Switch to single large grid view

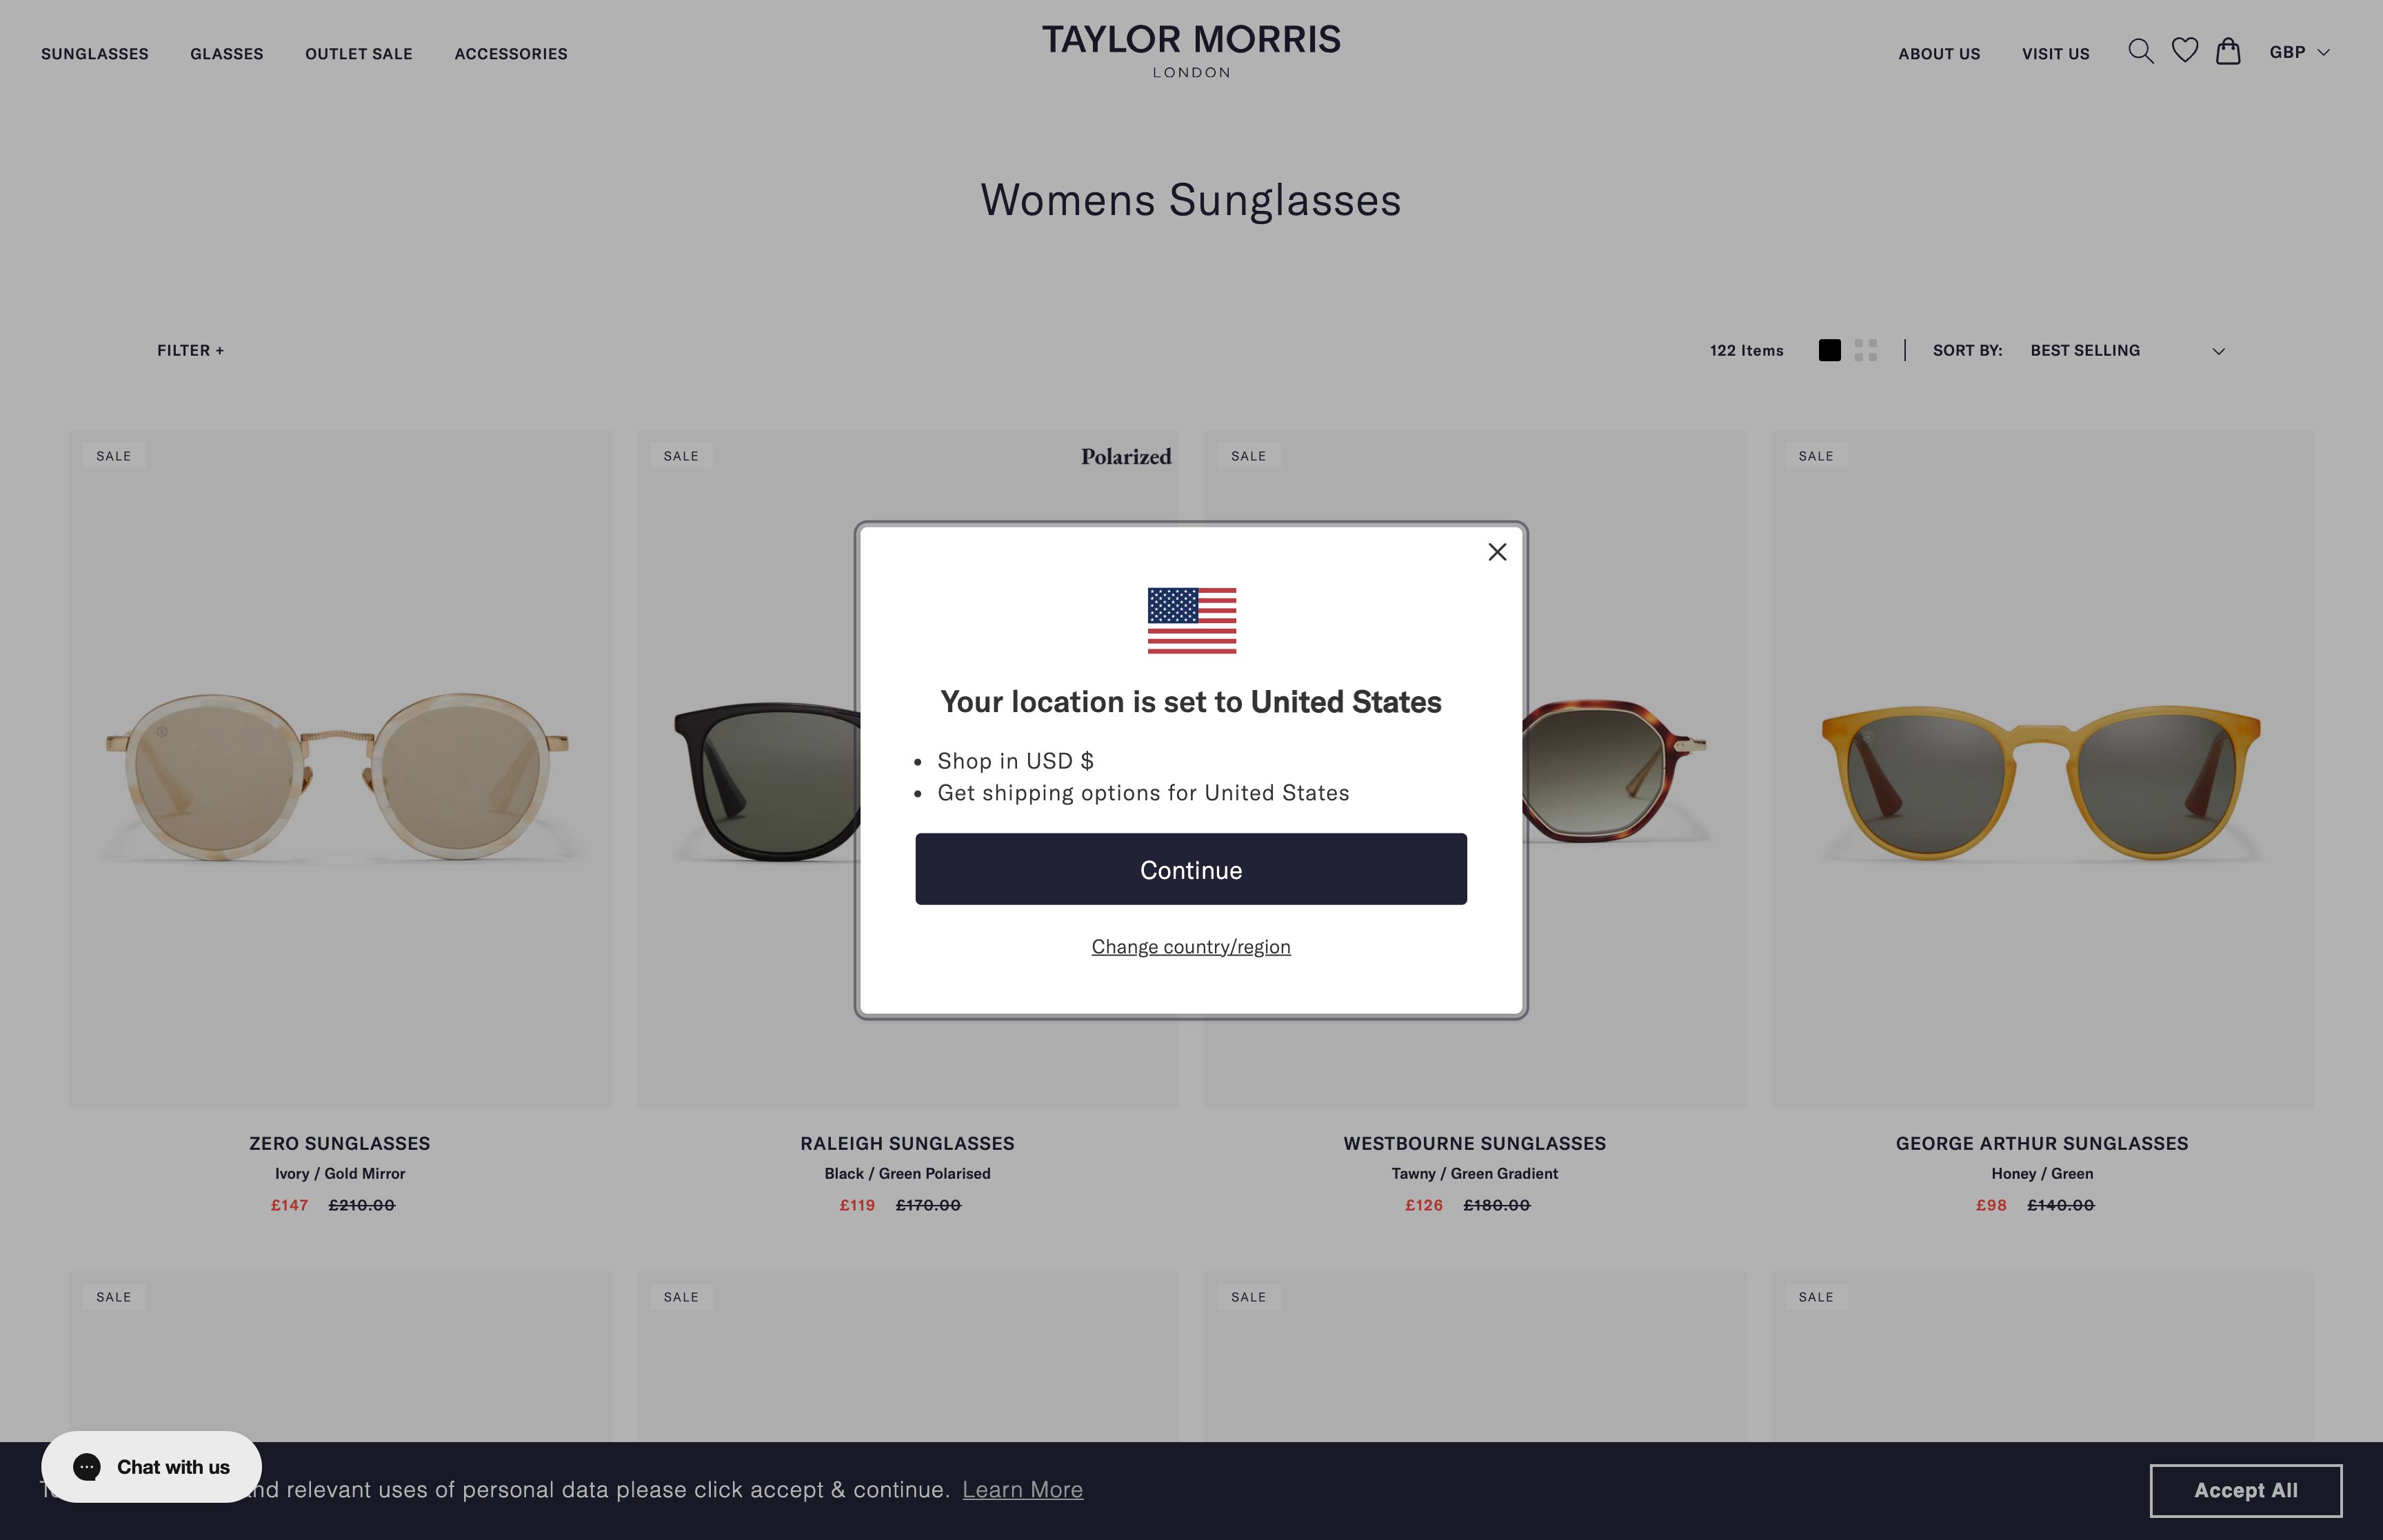[x=1829, y=351]
